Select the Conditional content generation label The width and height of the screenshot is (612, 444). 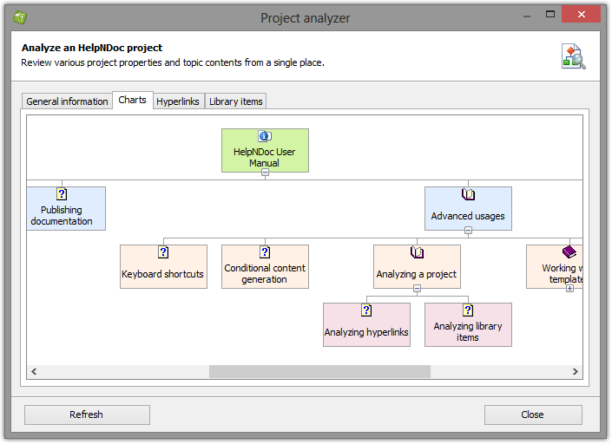(x=265, y=273)
